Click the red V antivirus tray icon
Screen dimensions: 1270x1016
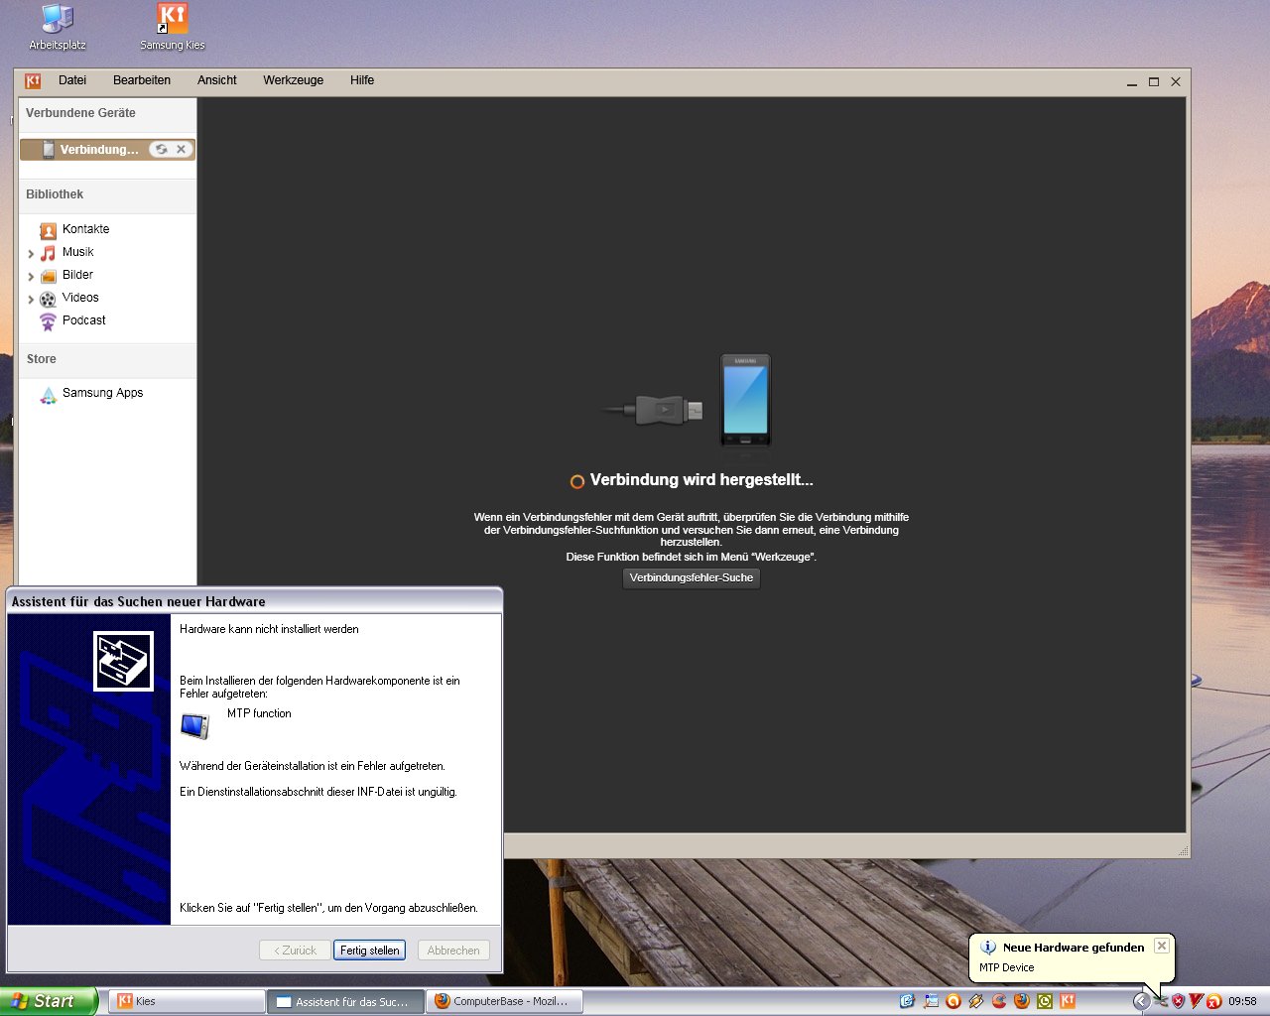click(x=1196, y=1001)
